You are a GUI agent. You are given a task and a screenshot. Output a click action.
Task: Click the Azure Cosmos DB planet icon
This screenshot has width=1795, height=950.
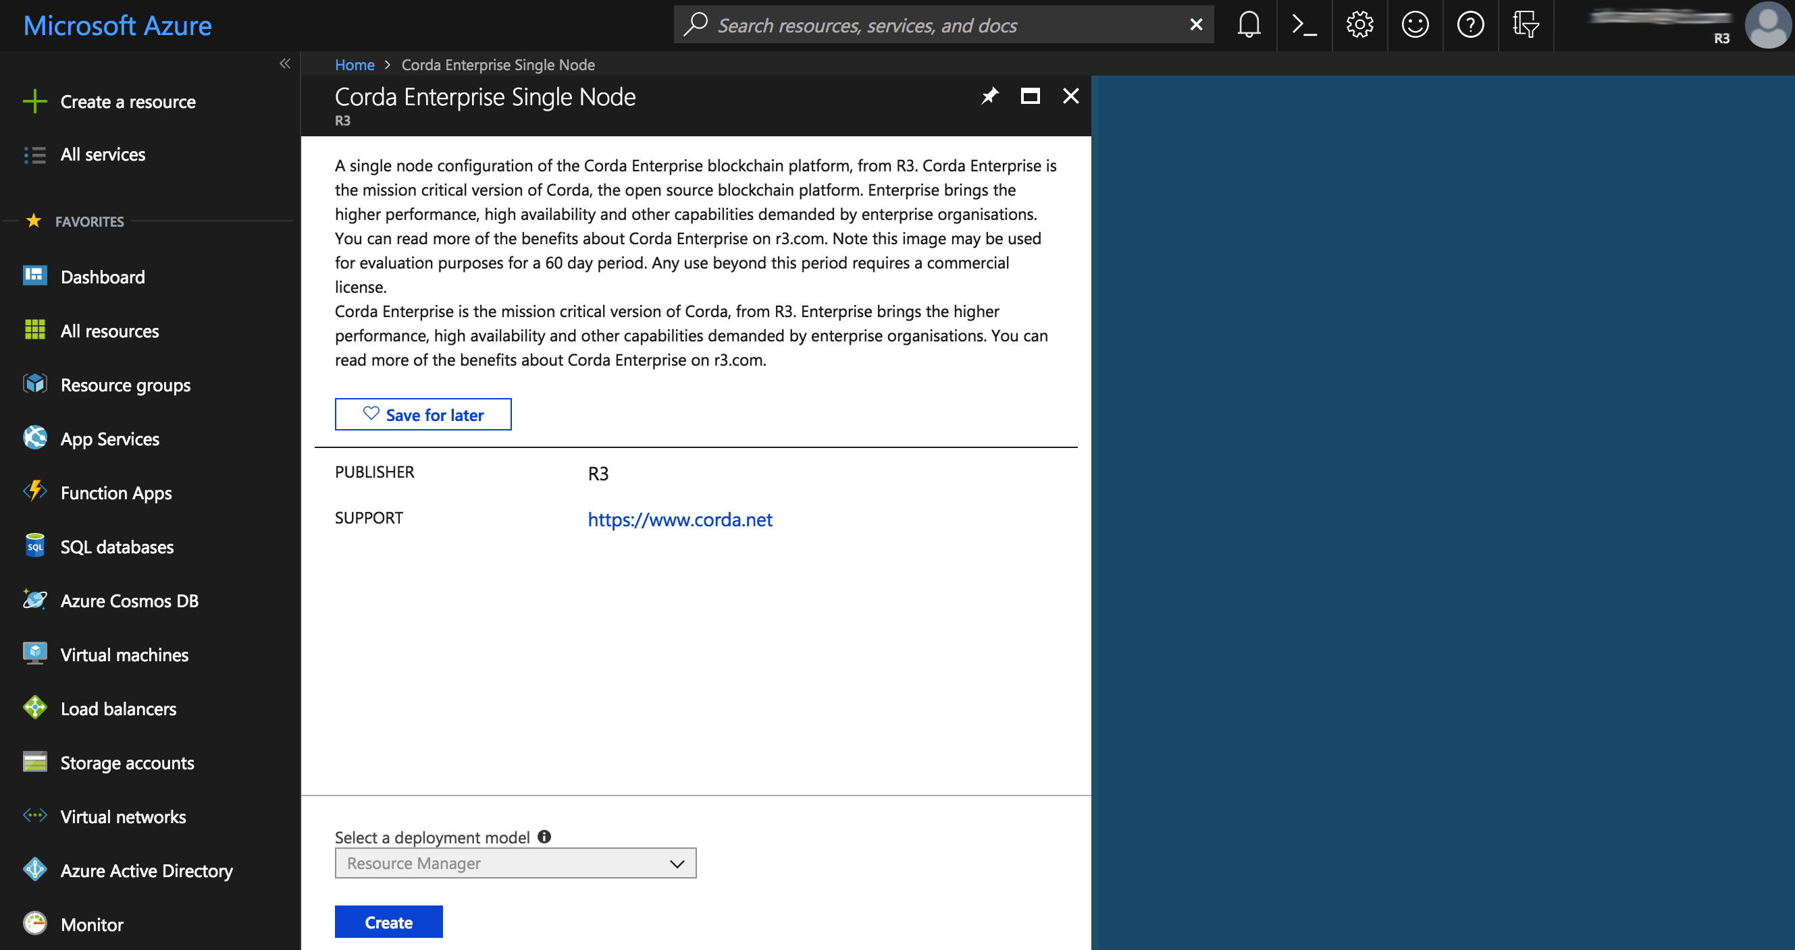tap(35, 599)
